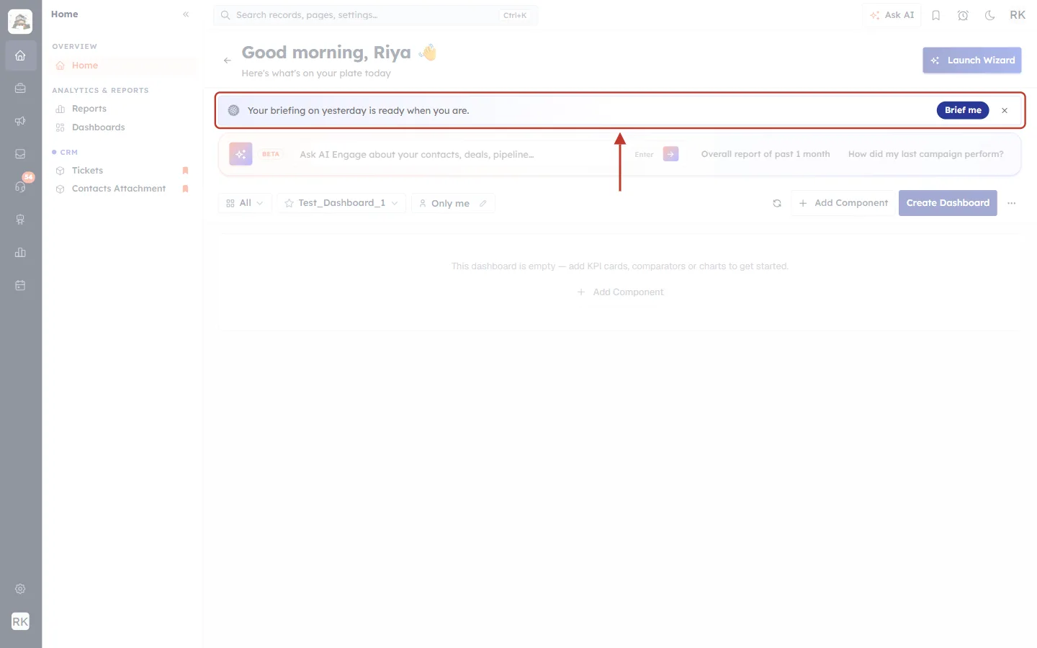Open the clock reminders icon in top bar
The width and height of the screenshot is (1037, 648).
pos(963,15)
